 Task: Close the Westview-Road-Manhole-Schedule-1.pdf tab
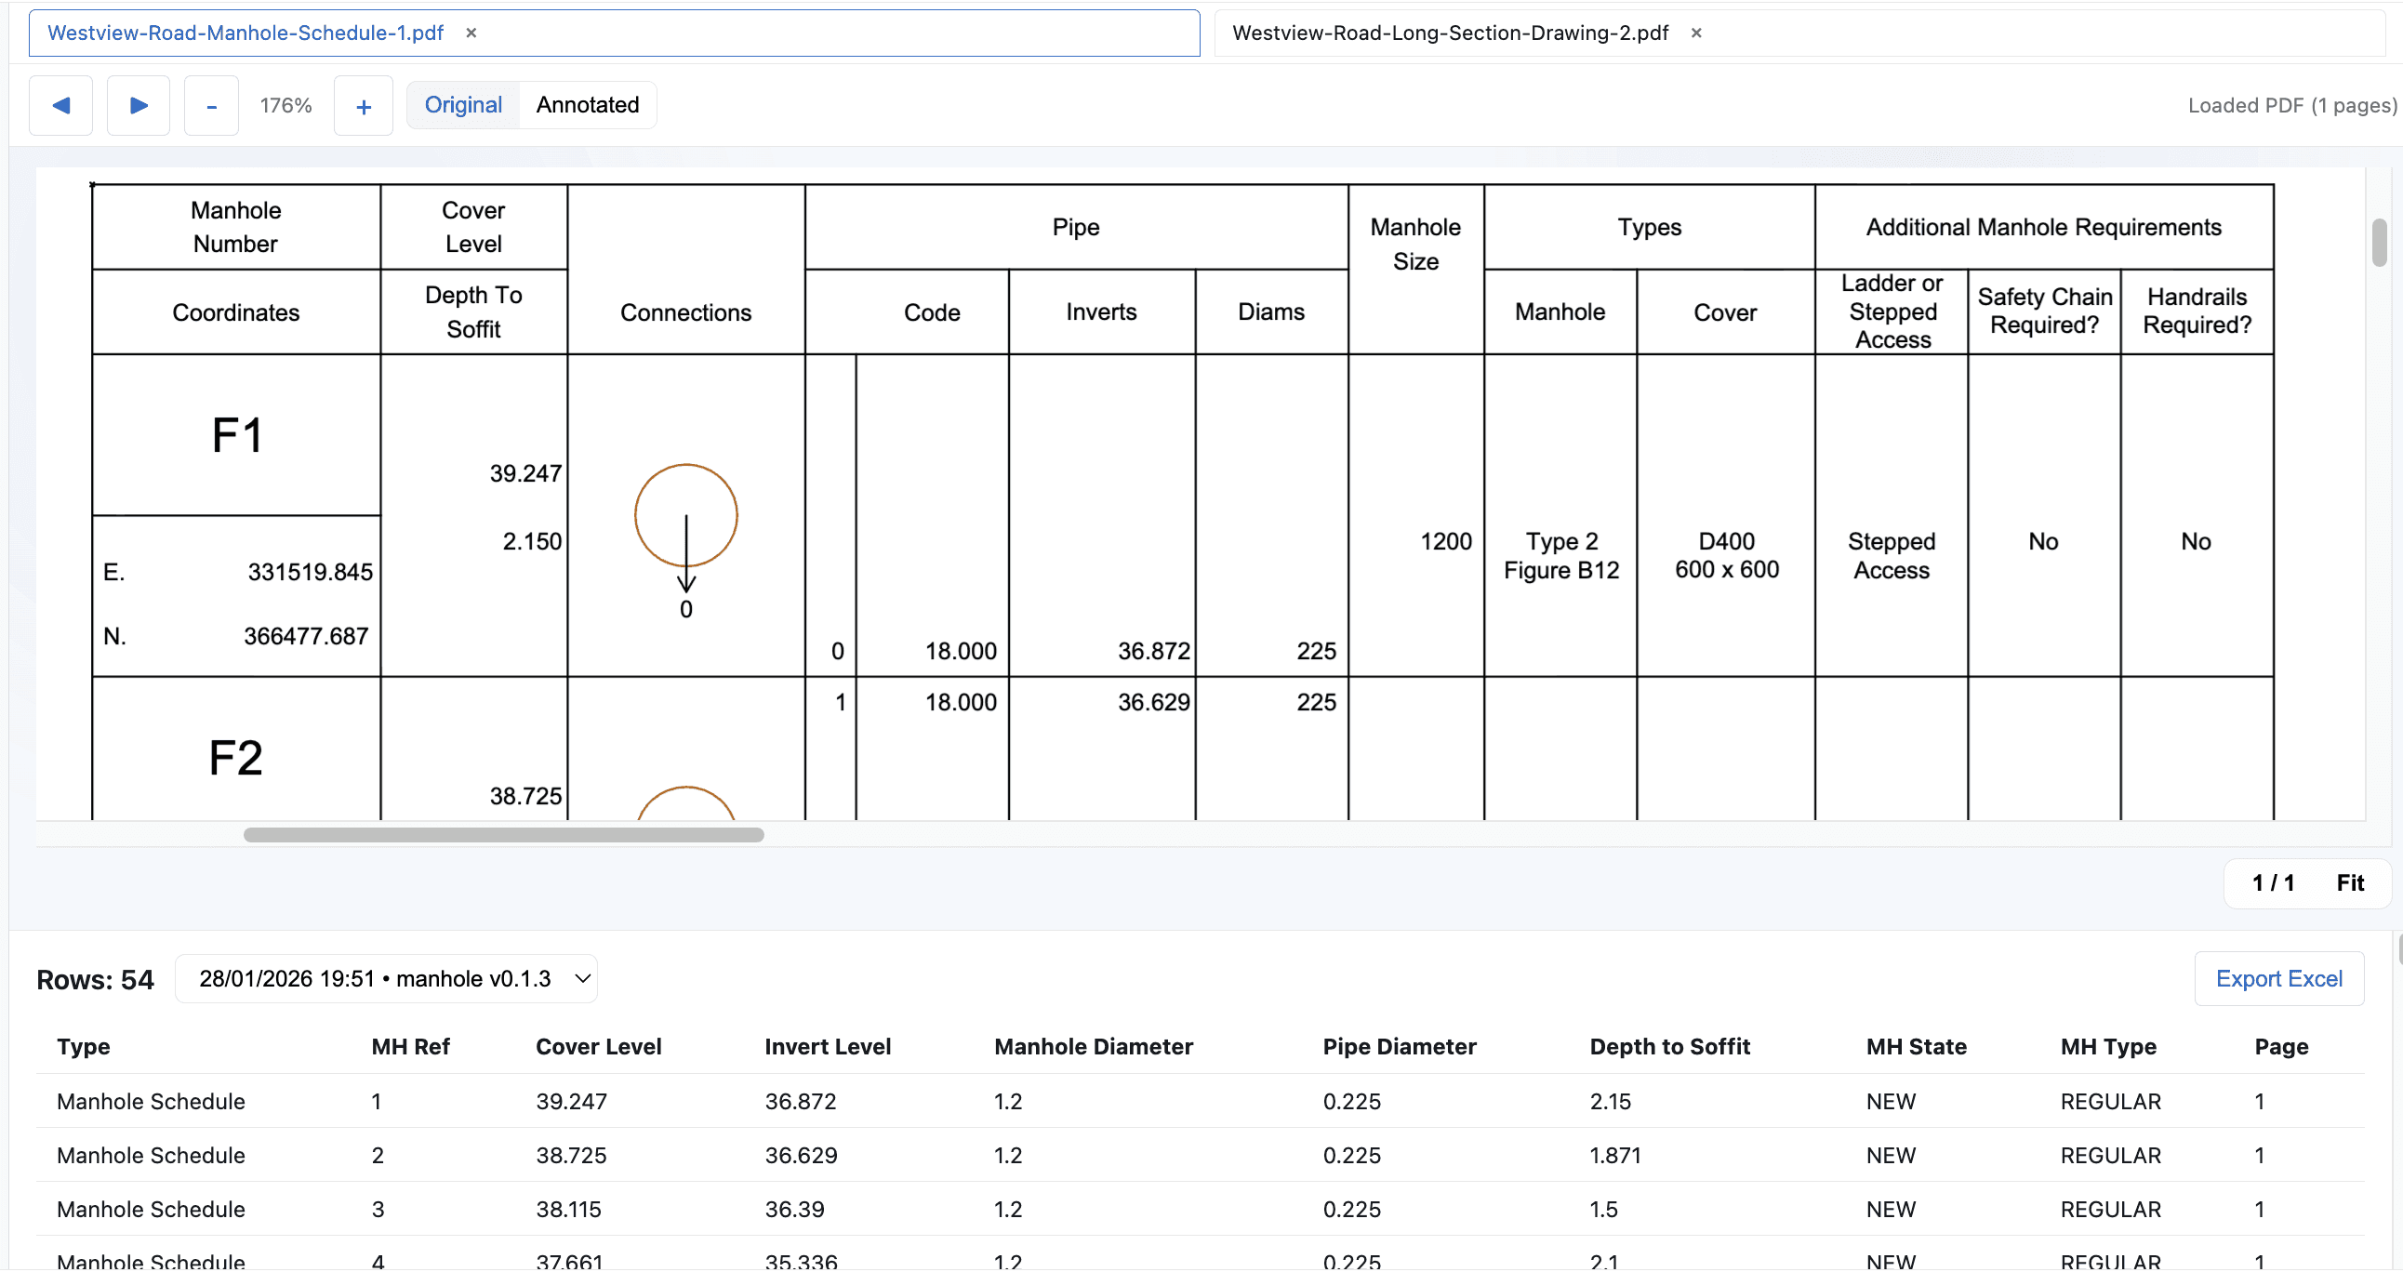[x=471, y=33]
